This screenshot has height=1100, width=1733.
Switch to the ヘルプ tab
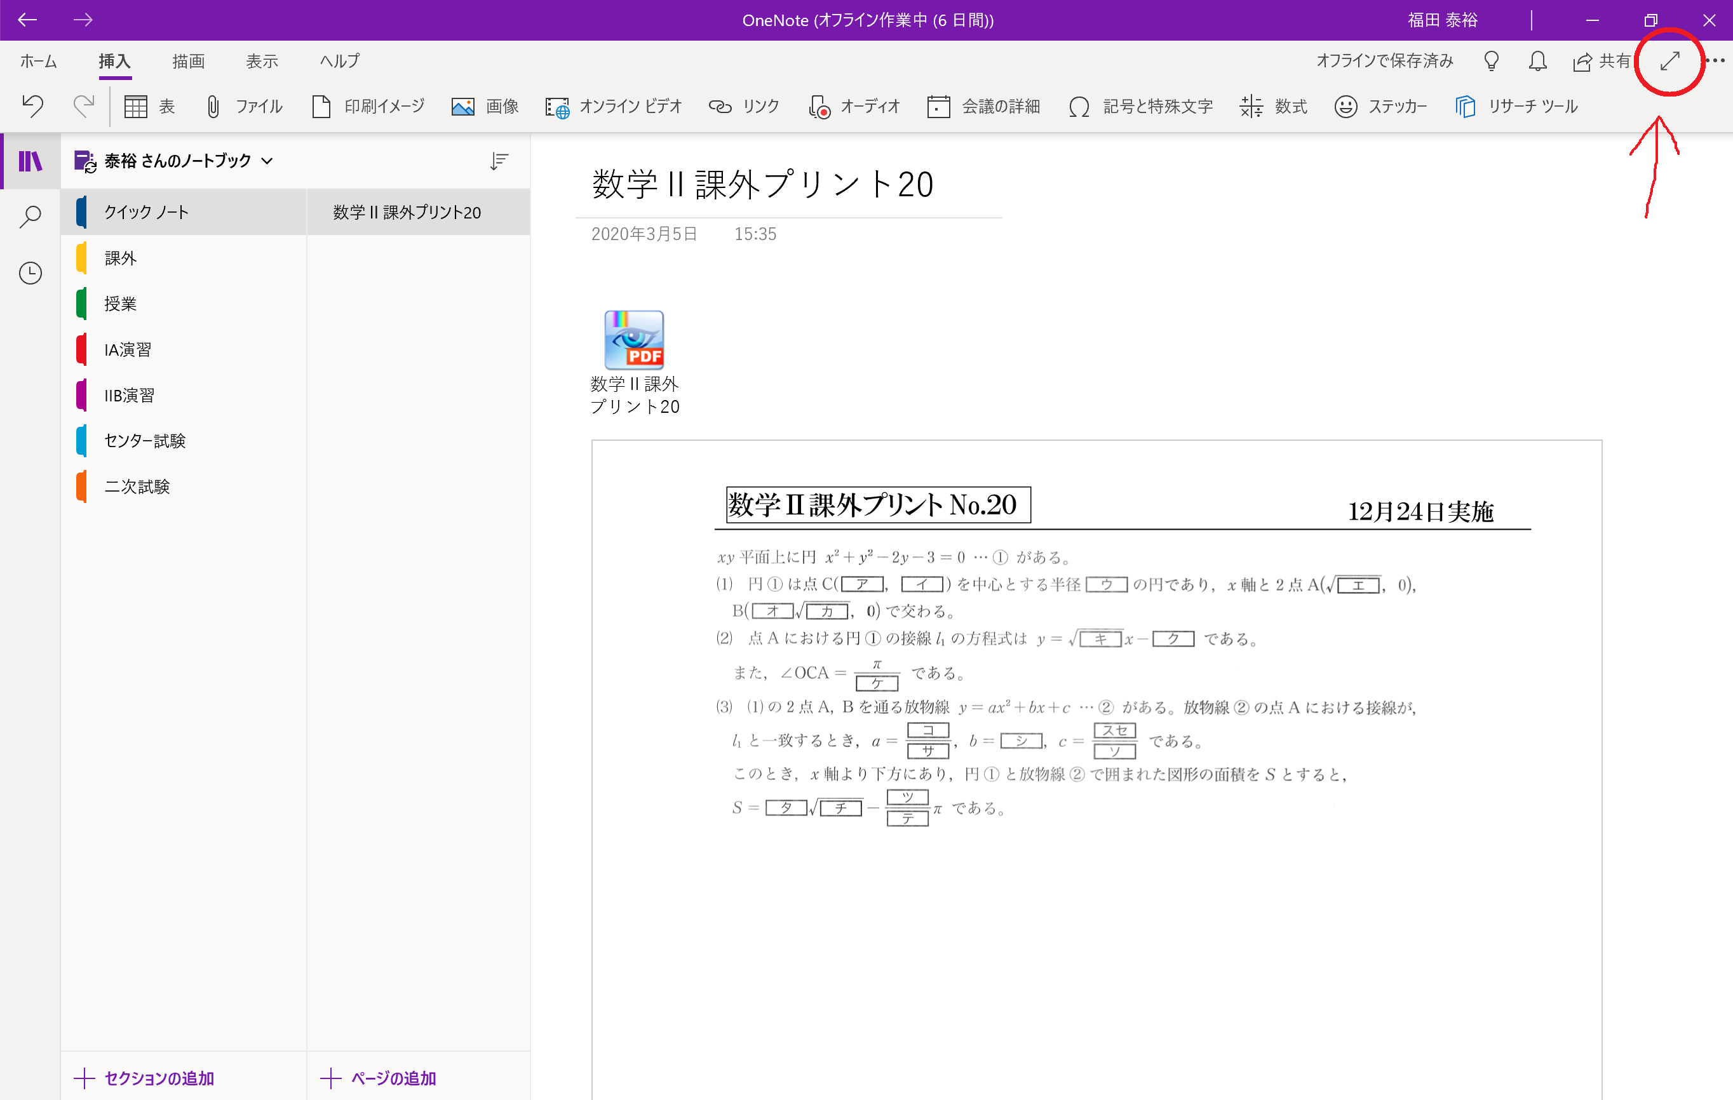pos(340,61)
